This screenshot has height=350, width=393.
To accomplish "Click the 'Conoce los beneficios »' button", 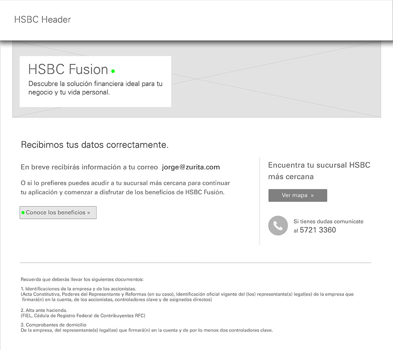I will [58, 213].
